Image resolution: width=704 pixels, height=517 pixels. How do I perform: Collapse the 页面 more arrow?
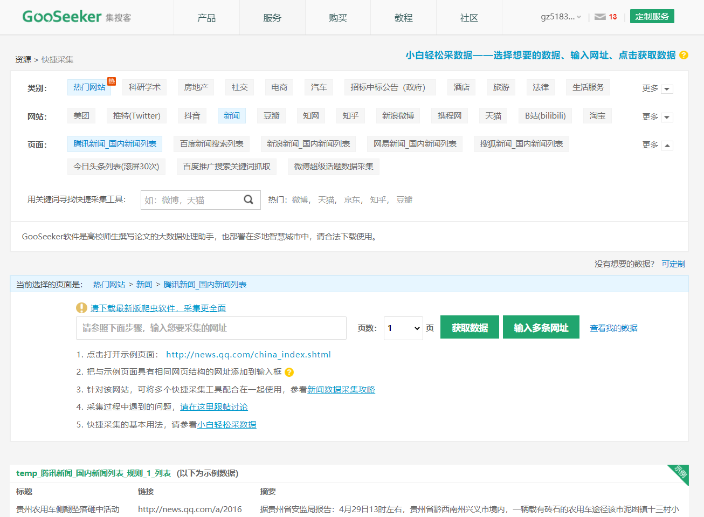(667, 145)
